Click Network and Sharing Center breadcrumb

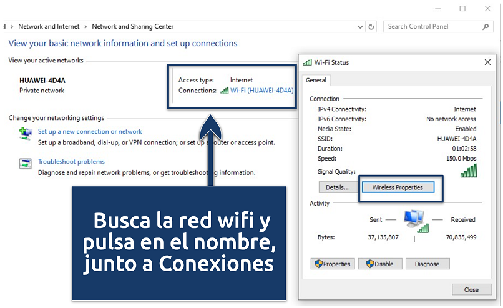[132, 26]
